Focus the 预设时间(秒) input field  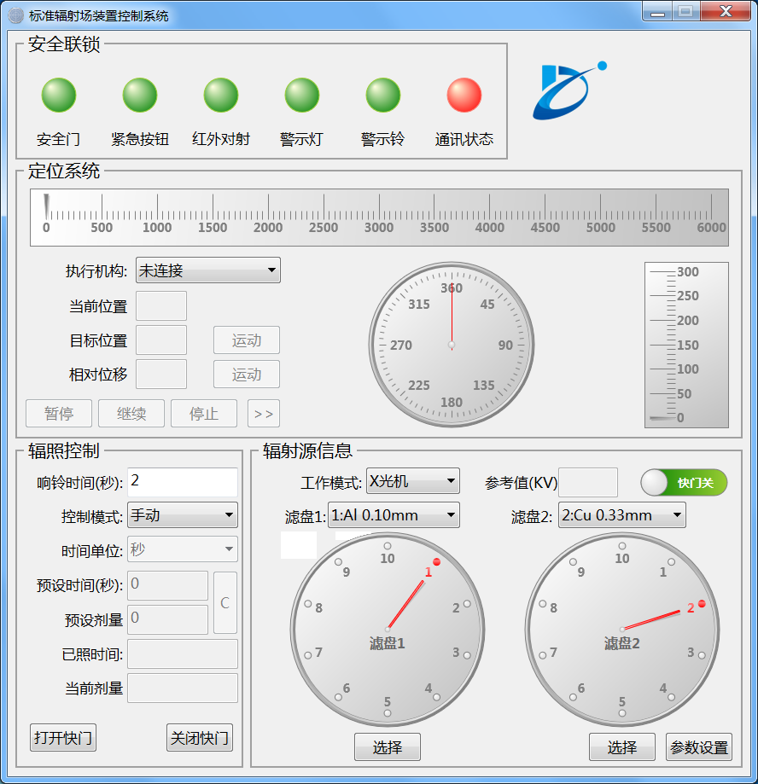(x=167, y=585)
